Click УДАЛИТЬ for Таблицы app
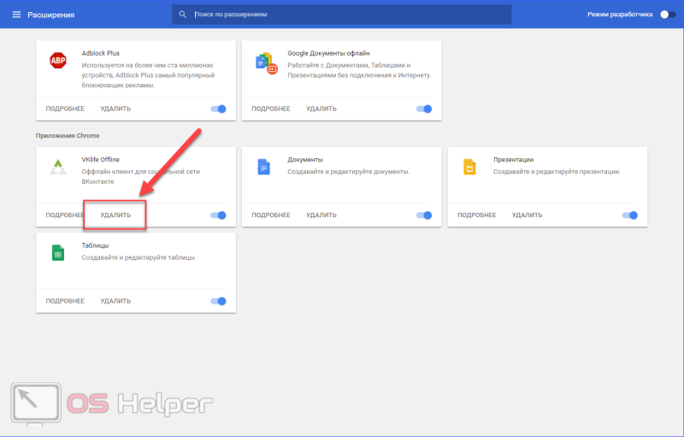The image size is (684, 437). [x=115, y=301]
